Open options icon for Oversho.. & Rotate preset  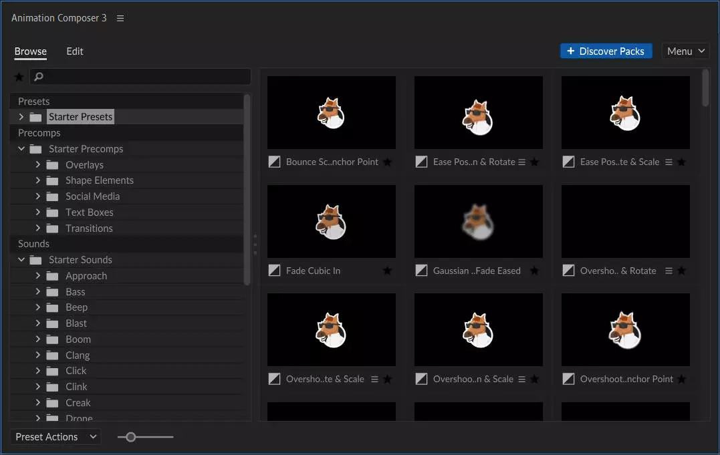pyautogui.click(x=669, y=271)
